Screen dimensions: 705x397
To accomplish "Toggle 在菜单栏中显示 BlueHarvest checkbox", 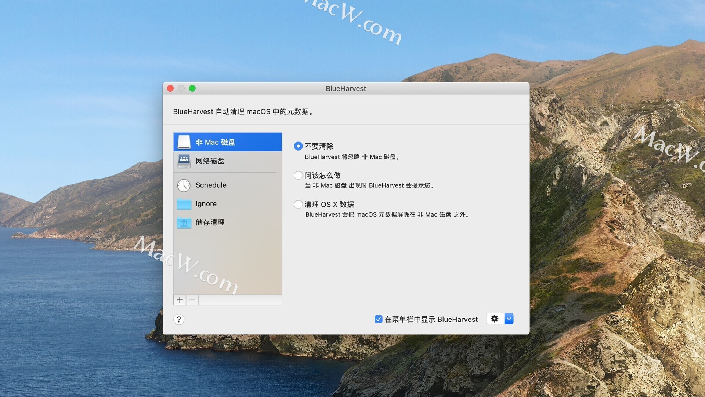I will 378,319.
